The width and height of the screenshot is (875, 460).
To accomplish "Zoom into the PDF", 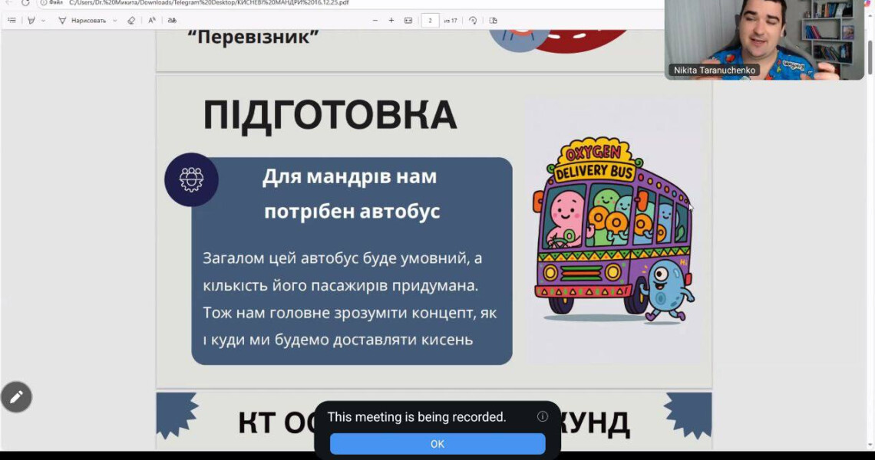I will (x=392, y=21).
